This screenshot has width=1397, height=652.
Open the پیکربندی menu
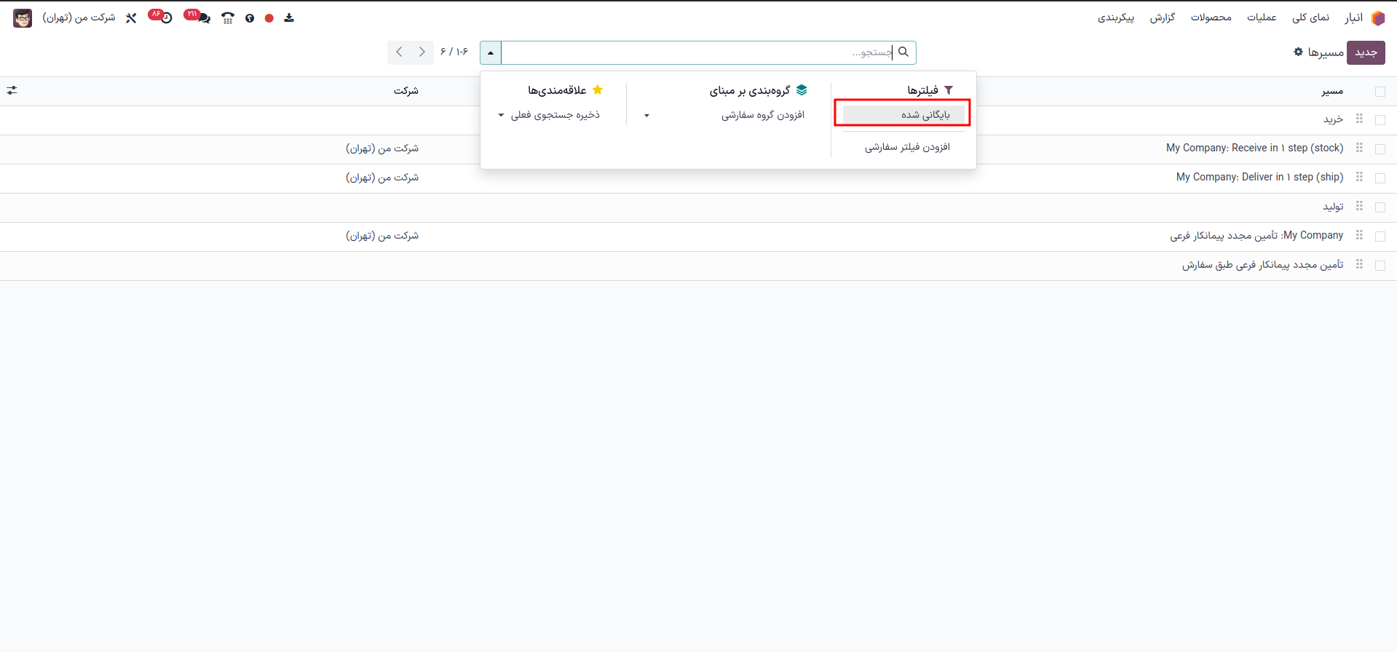(1115, 17)
